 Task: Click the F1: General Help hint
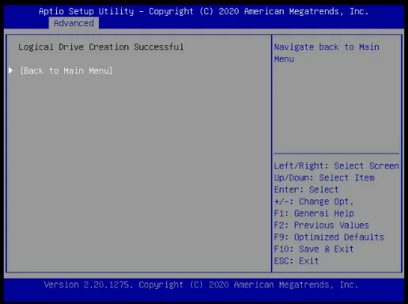click(x=314, y=213)
